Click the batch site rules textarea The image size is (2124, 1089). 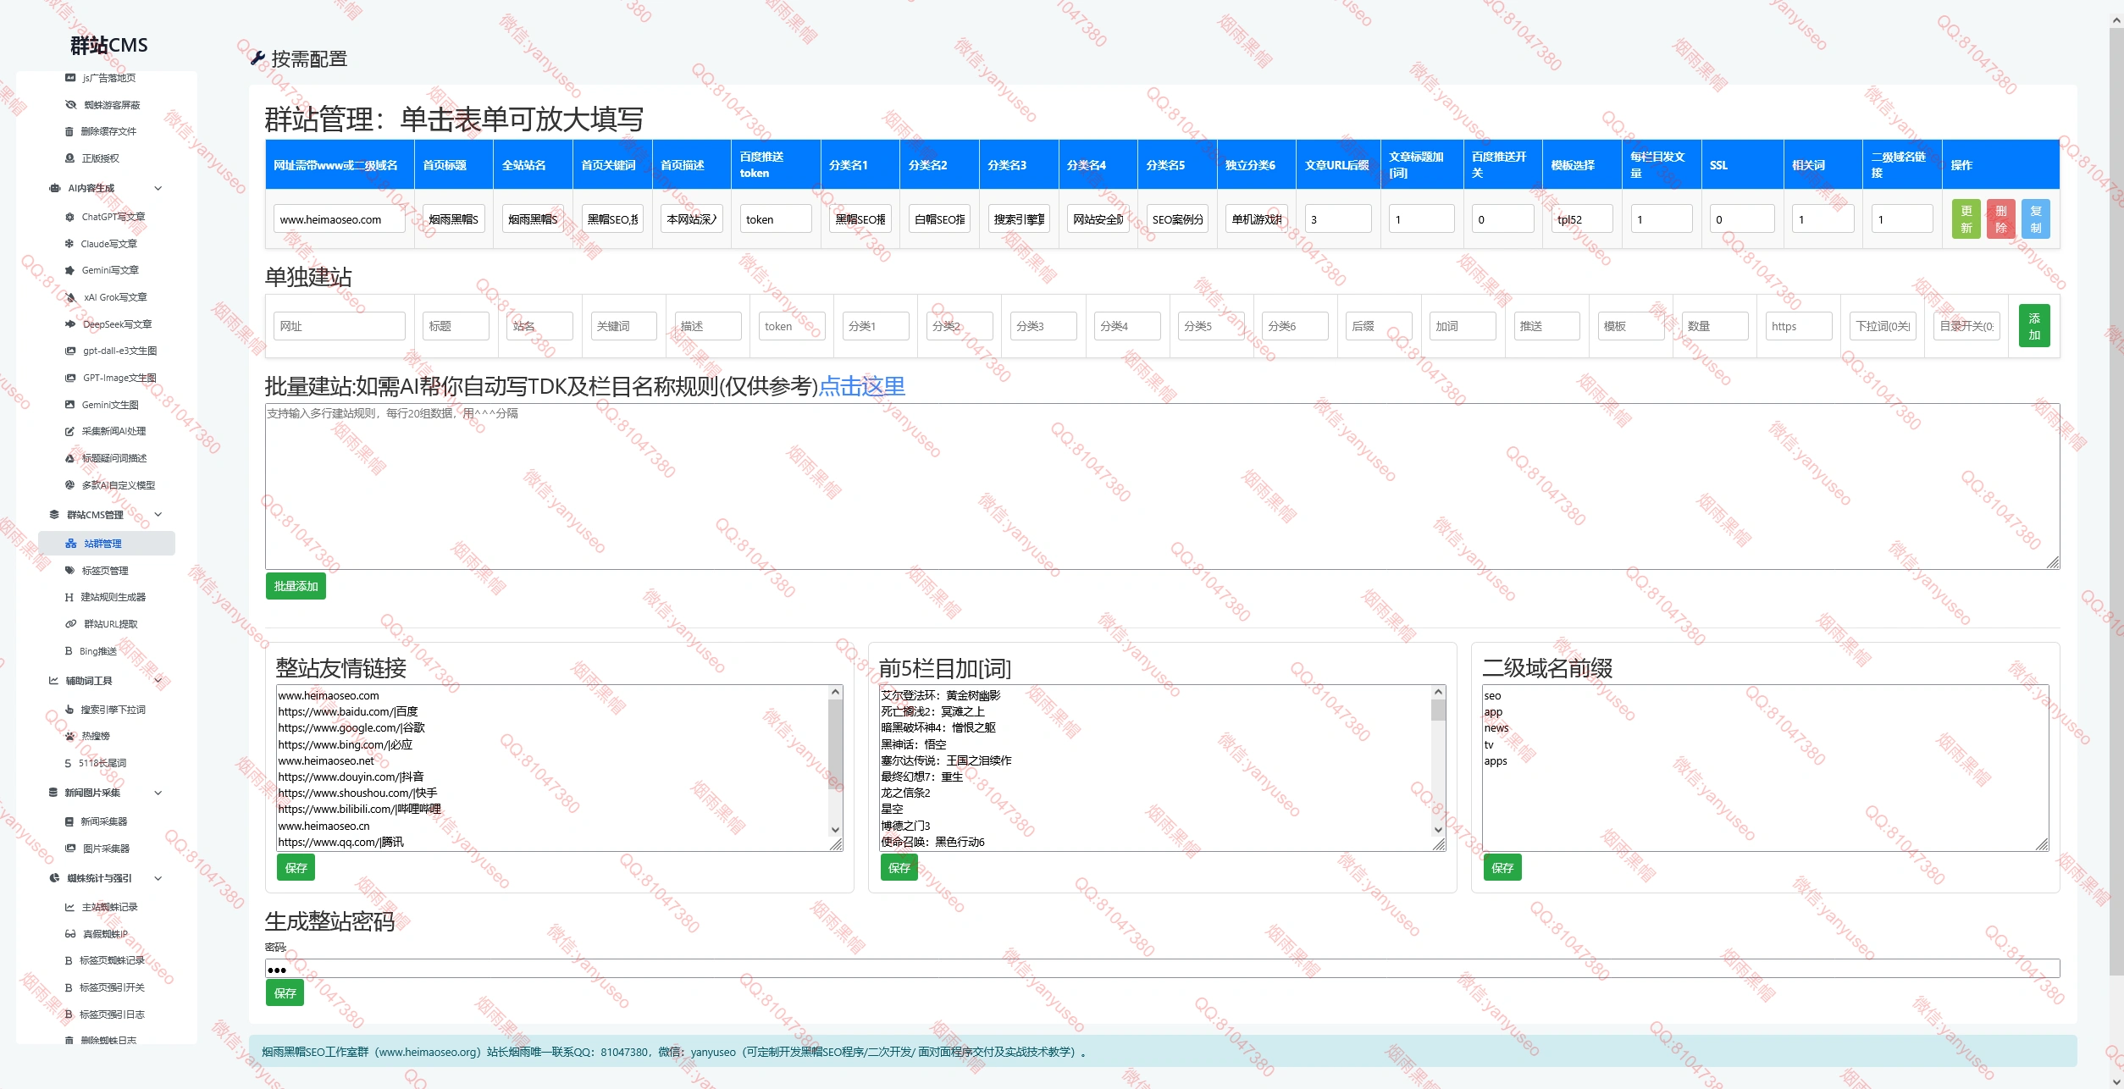tap(1162, 486)
